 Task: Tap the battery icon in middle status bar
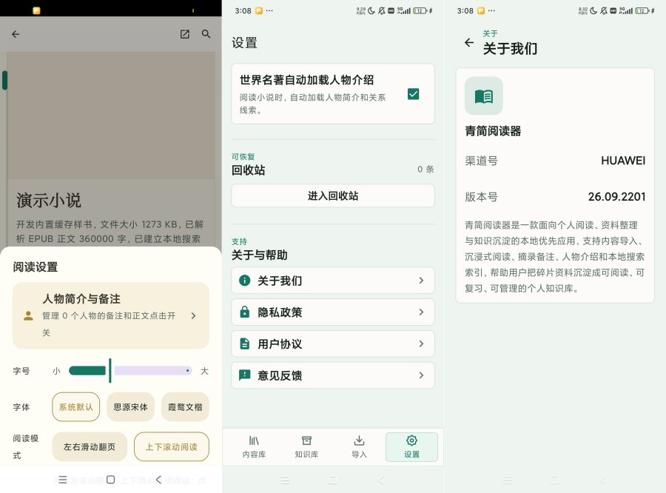click(x=420, y=11)
